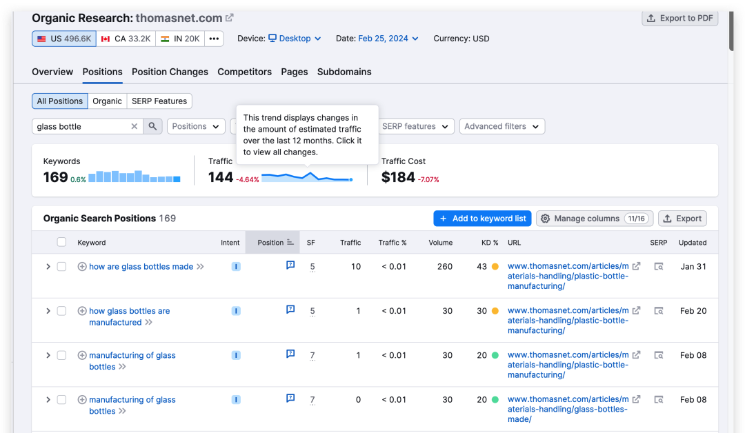Toggle the select-all checkbox in the table header

tap(62, 242)
